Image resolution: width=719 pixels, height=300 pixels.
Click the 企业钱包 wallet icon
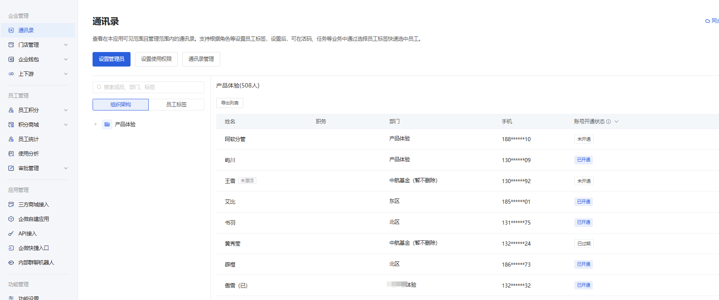pyautogui.click(x=11, y=59)
